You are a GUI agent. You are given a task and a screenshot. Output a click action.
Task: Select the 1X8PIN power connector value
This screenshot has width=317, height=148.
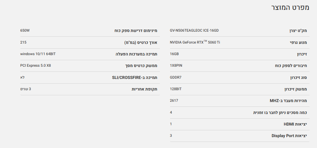click(178, 66)
